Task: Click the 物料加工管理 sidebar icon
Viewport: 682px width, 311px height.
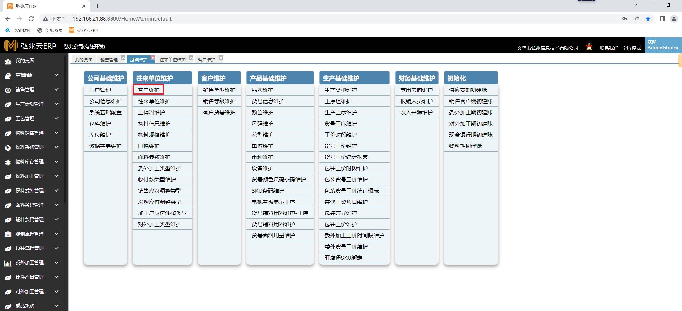Action: pos(8,177)
